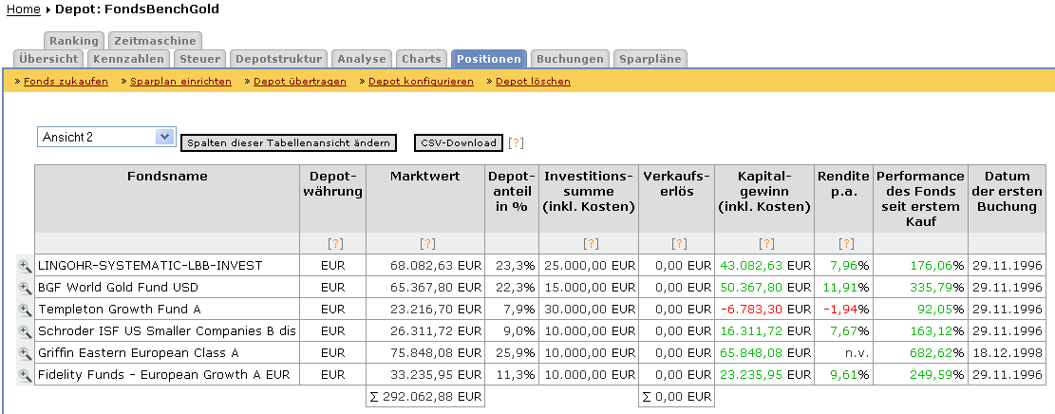Image resolution: width=1055 pixels, height=414 pixels.
Task: Open details magnifier for Templeton Growth Fund A
Action: [25, 310]
